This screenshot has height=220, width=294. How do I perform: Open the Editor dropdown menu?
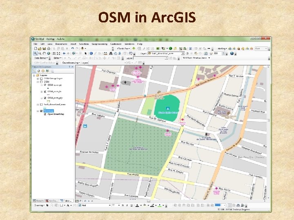click(x=58, y=58)
